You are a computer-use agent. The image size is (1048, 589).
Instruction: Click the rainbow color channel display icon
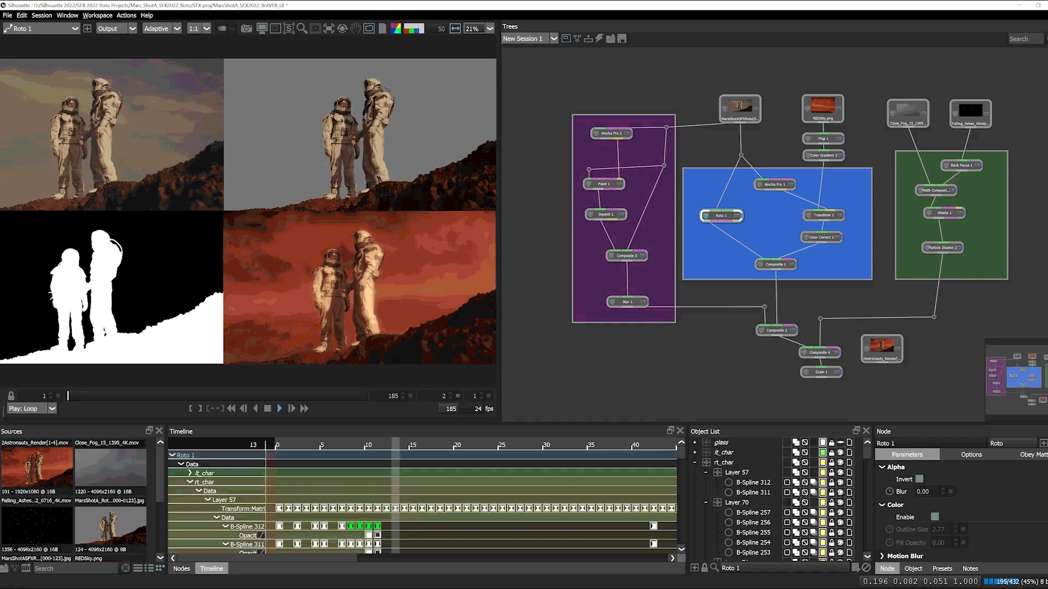tap(396, 28)
